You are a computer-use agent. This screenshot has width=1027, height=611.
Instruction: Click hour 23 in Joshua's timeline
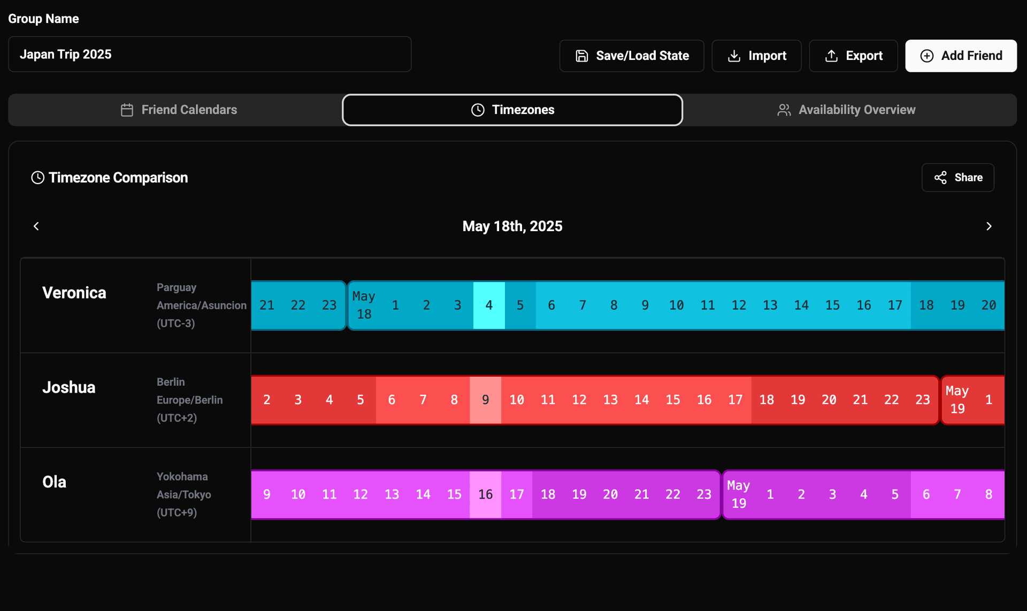[923, 400]
